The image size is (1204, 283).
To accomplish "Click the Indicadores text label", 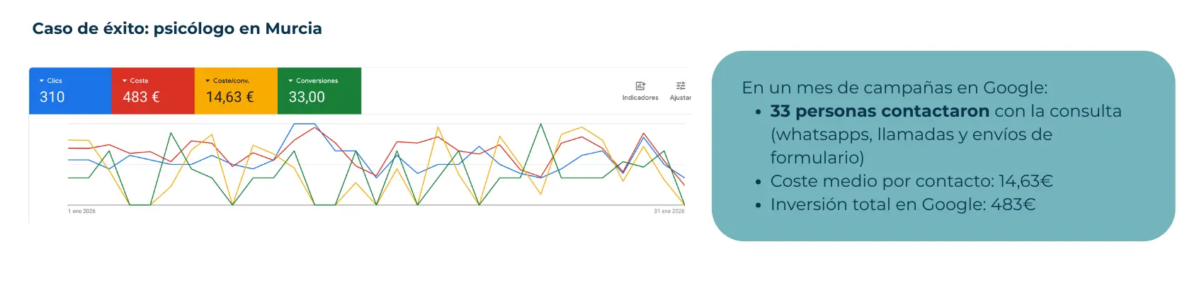I will [640, 98].
